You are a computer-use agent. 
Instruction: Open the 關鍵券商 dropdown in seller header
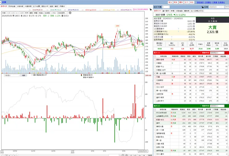tap(217, 106)
